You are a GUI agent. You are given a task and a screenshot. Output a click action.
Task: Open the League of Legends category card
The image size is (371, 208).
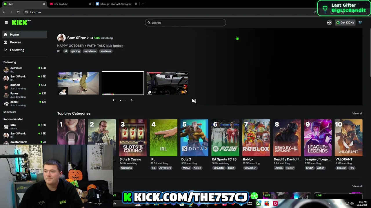coord(318,138)
